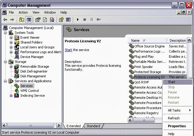Image resolution: width=194 pixels, height=136 pixels.
Task: Click the services list scroll-up arrow
Action: point(189,40)
